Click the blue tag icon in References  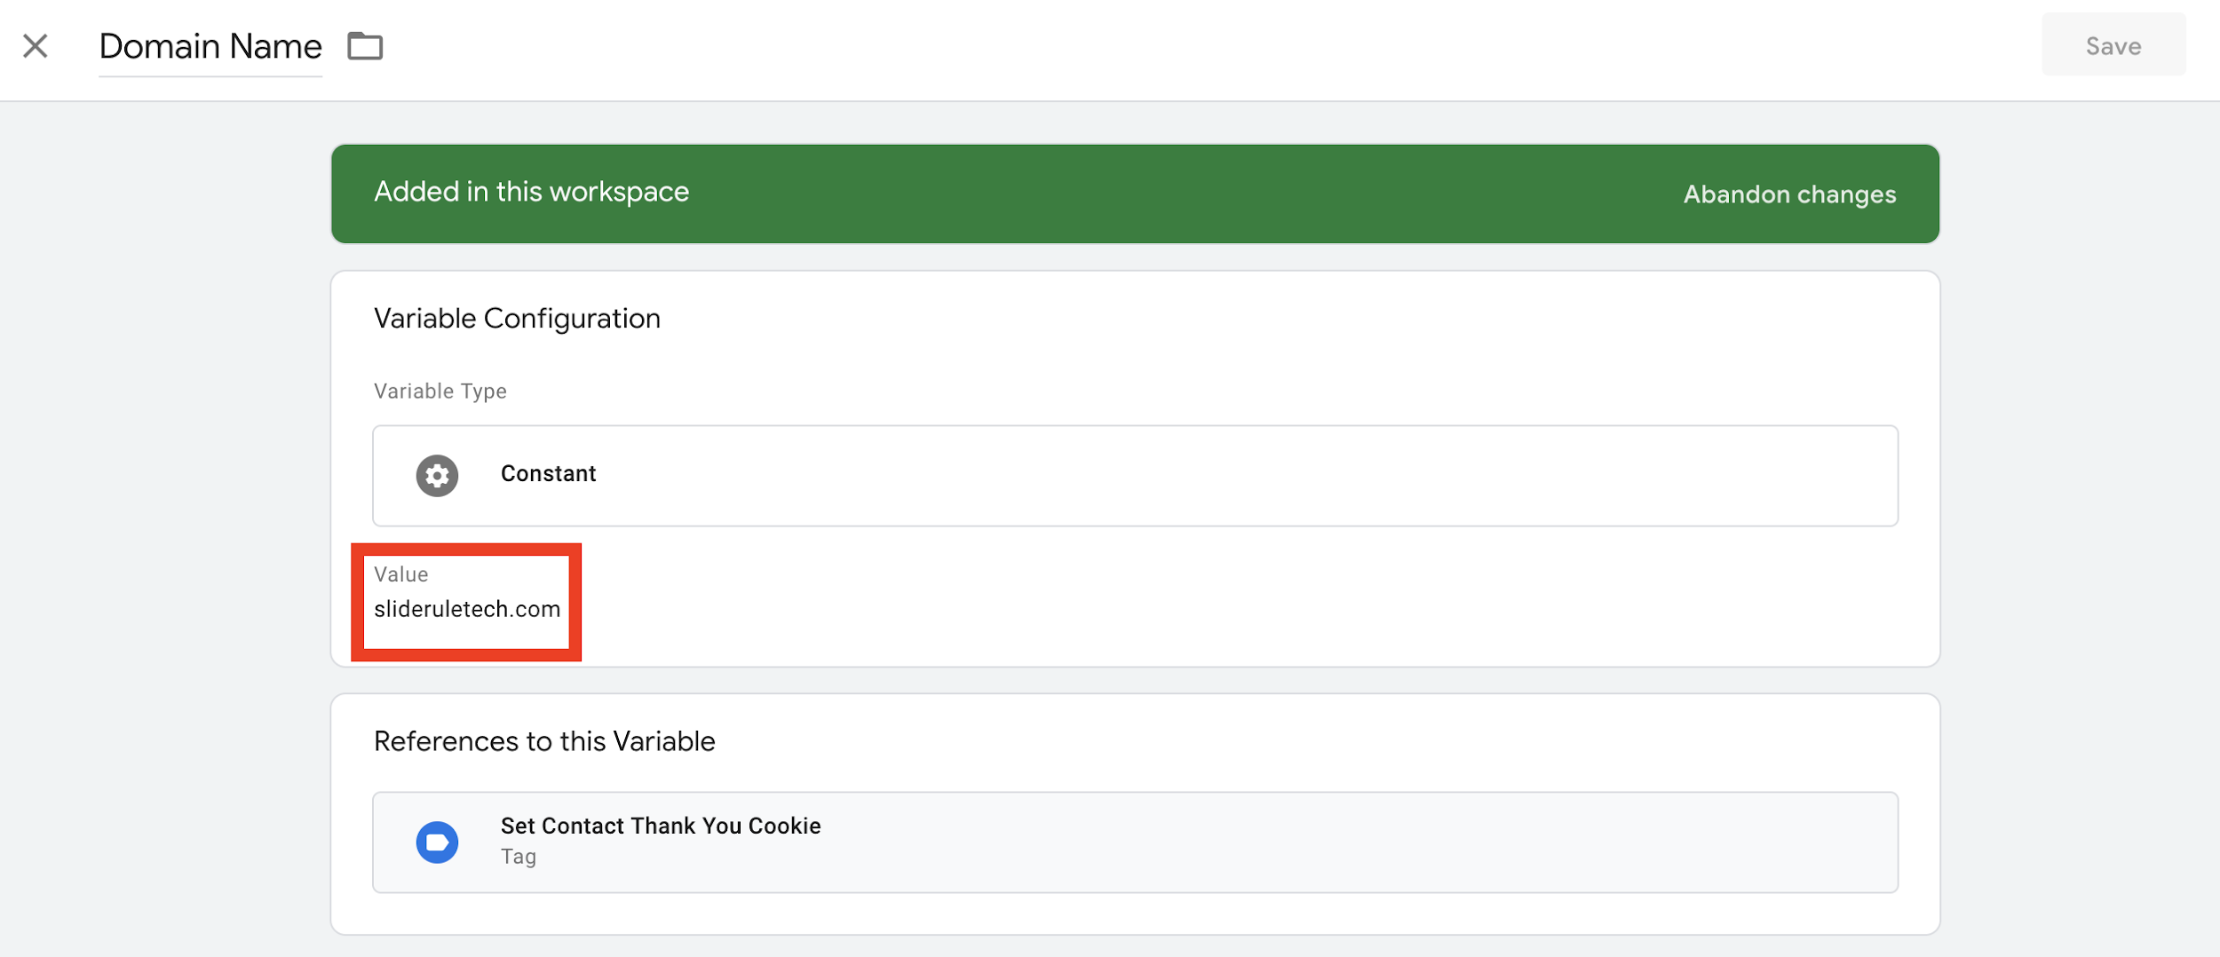coord(437,842)
